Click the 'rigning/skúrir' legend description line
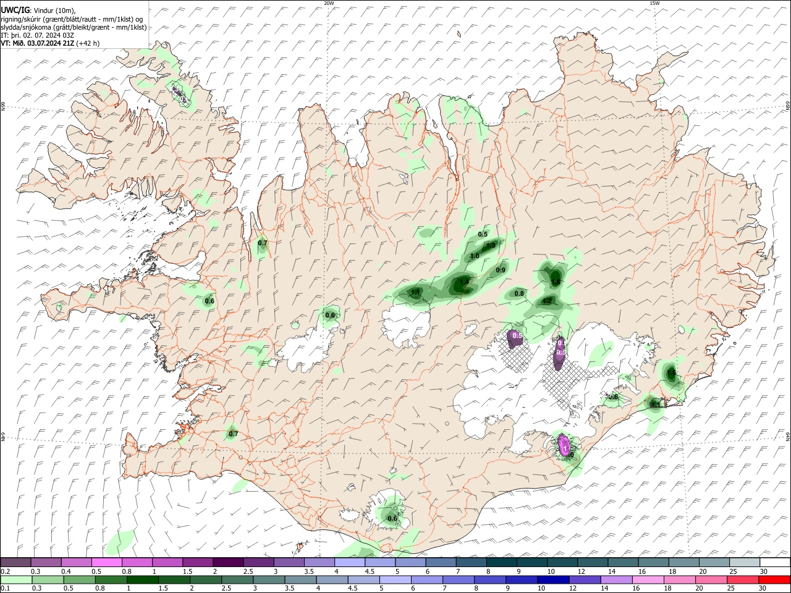Image resolution: width=791 pixels, height=593 pixels. coord(72,19)
